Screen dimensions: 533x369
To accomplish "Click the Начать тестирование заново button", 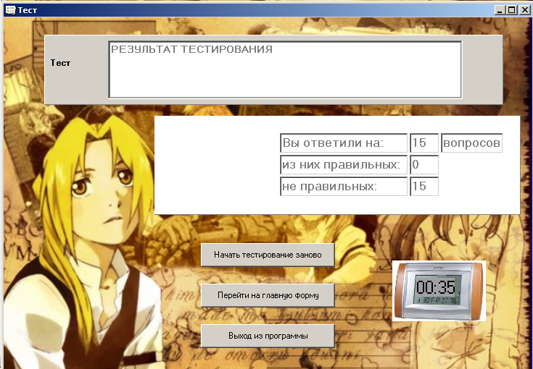I will pyautogui.click(x=268, y=255).
